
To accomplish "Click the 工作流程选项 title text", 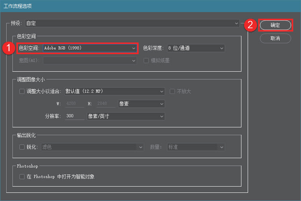I will [x=18, y=6].
